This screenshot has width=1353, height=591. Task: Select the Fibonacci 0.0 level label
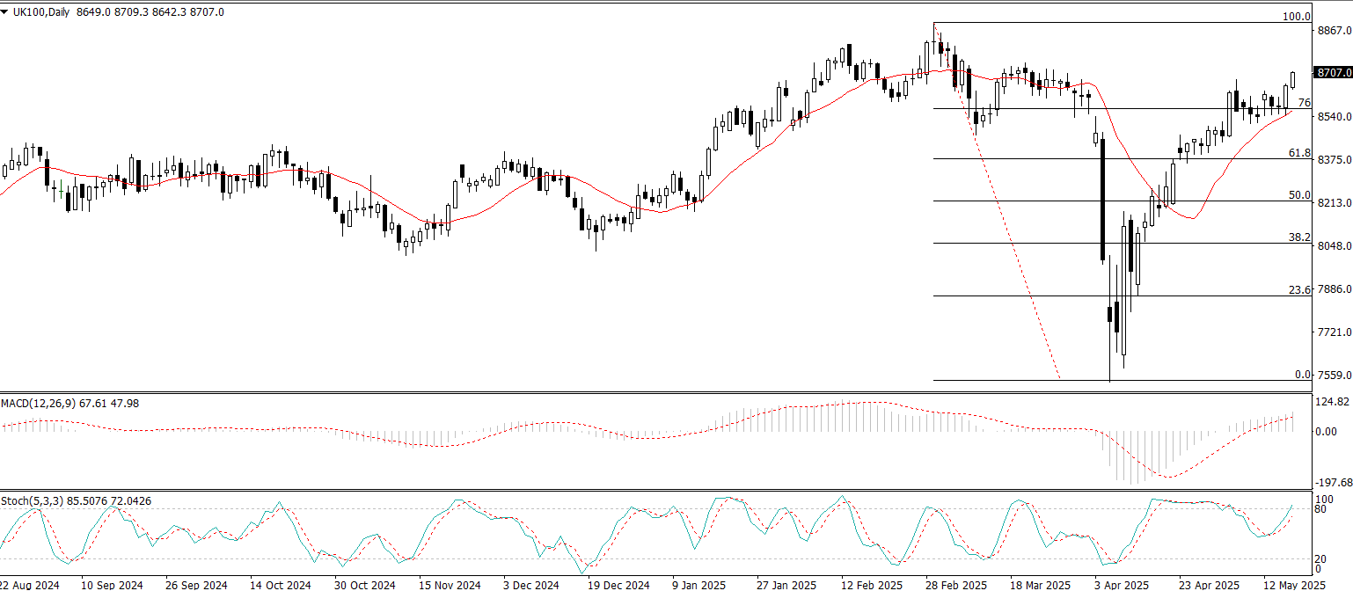(x=1302, y=375)
